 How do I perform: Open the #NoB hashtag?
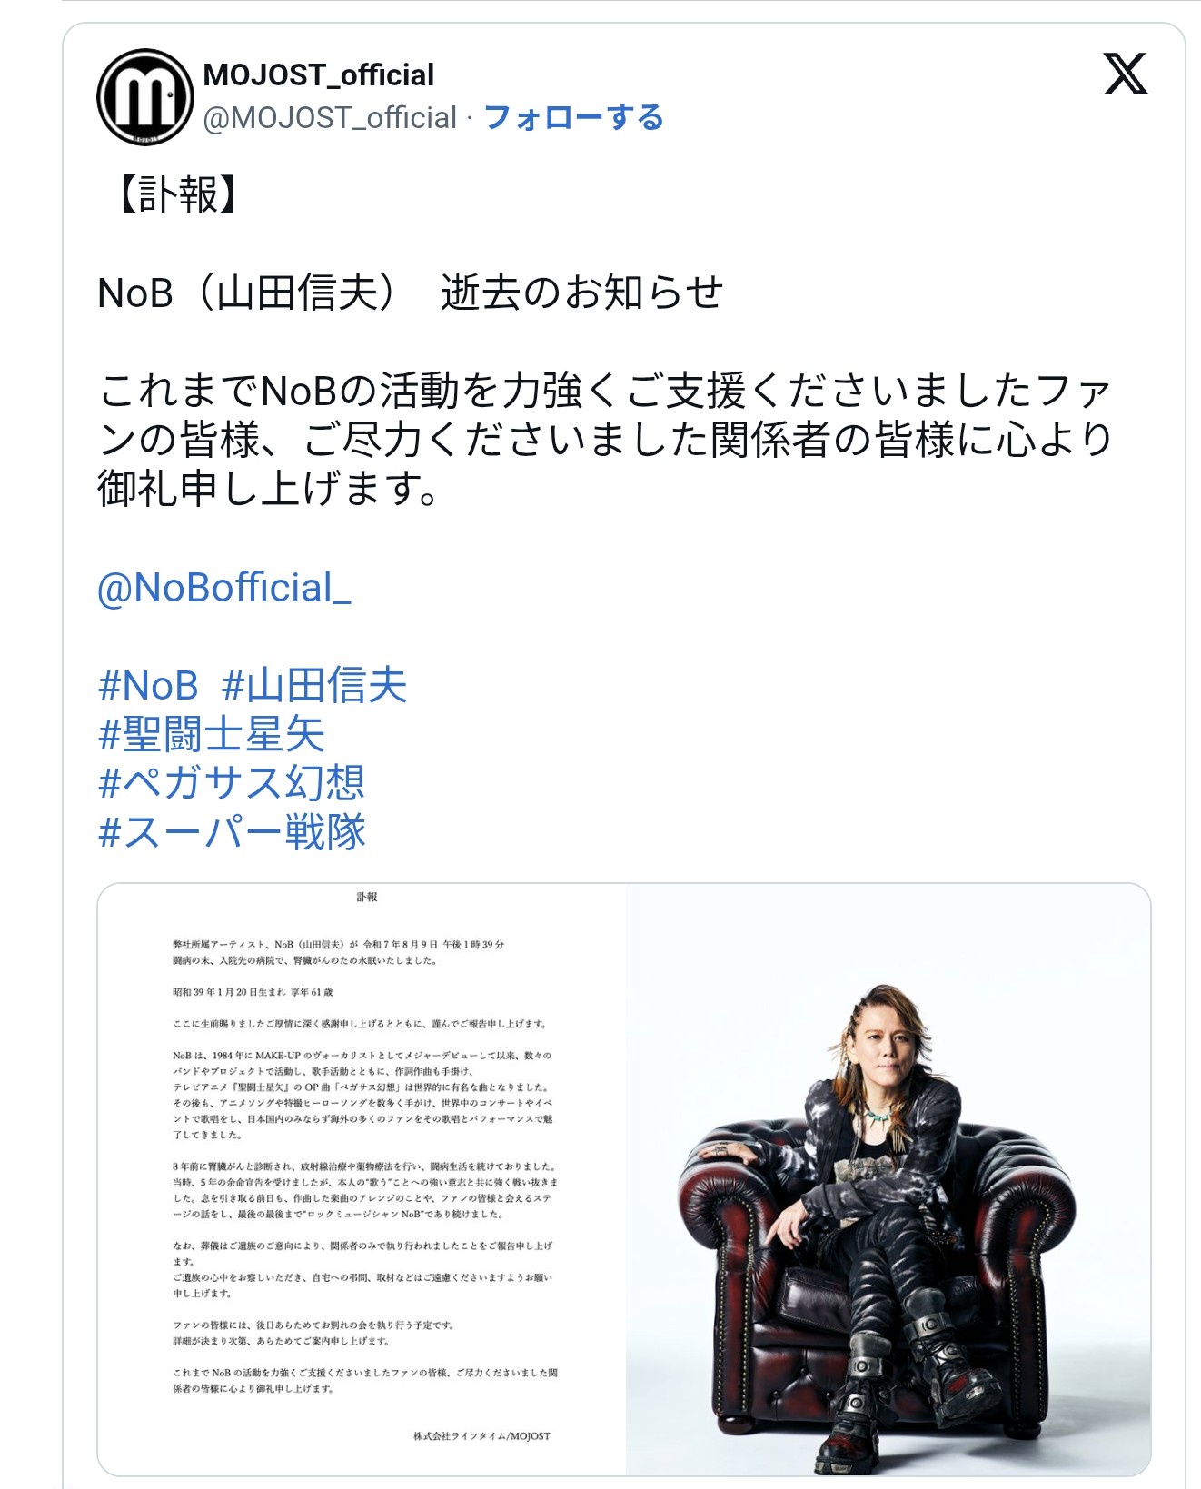pos(148,685)
